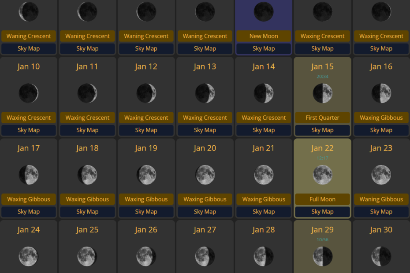The height and width of the screenshot is (273, 410).
Task: Click the Jan 25 moon image
Action: (x=87, y=256)
